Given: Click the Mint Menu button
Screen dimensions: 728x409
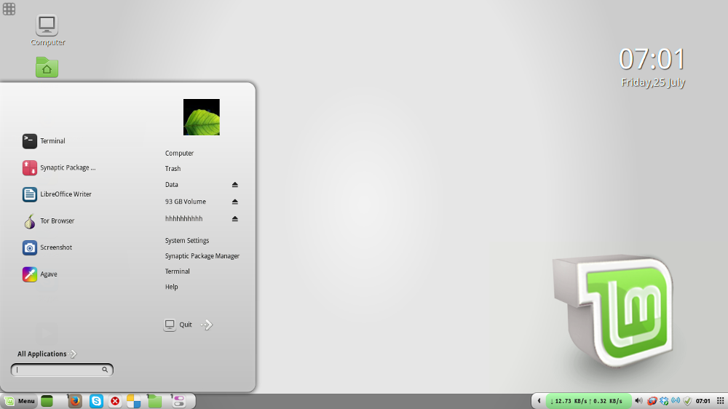Looking at the screenshot, I should [x=20, y=401].
